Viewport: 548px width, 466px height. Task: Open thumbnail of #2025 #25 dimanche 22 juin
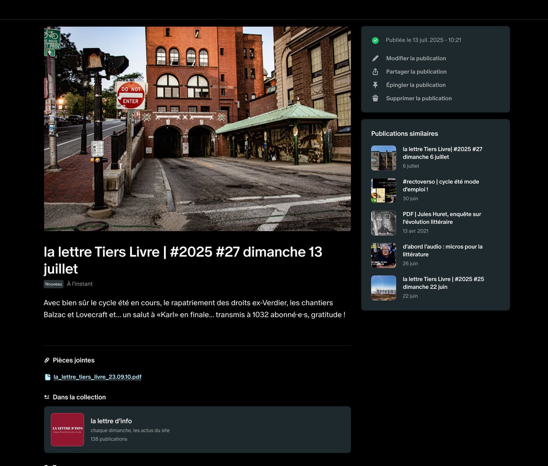point(384,287)
